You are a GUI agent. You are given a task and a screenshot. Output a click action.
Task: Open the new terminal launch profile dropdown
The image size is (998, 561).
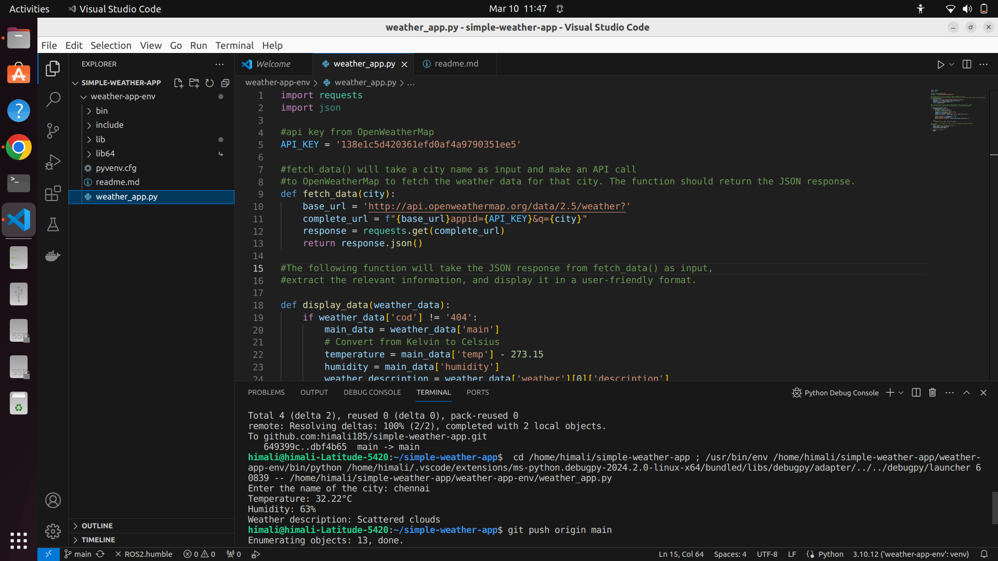pyautogui.click(x=901, y=393)
